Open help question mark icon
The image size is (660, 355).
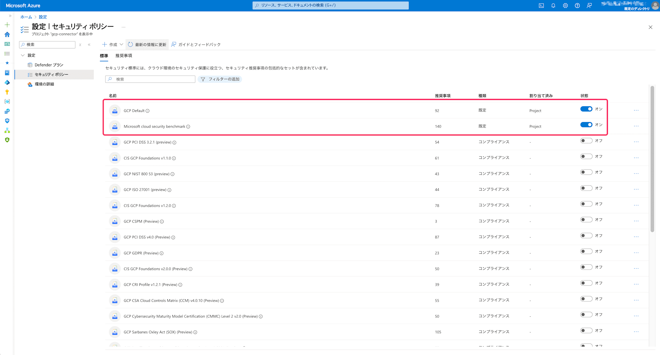[577, 6]
